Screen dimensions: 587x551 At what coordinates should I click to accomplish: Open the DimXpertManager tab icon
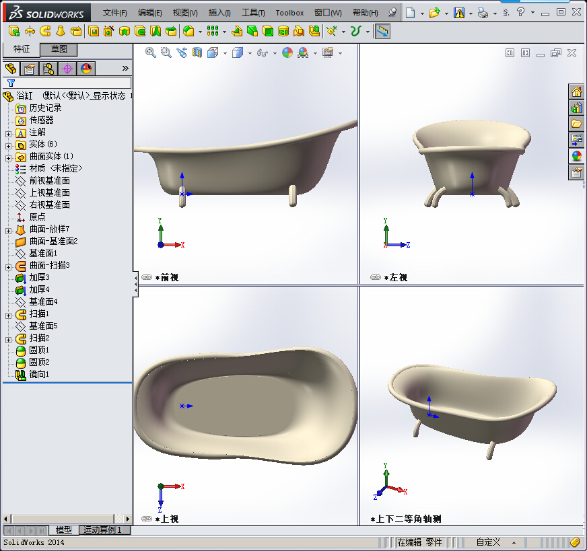(67, 69)
